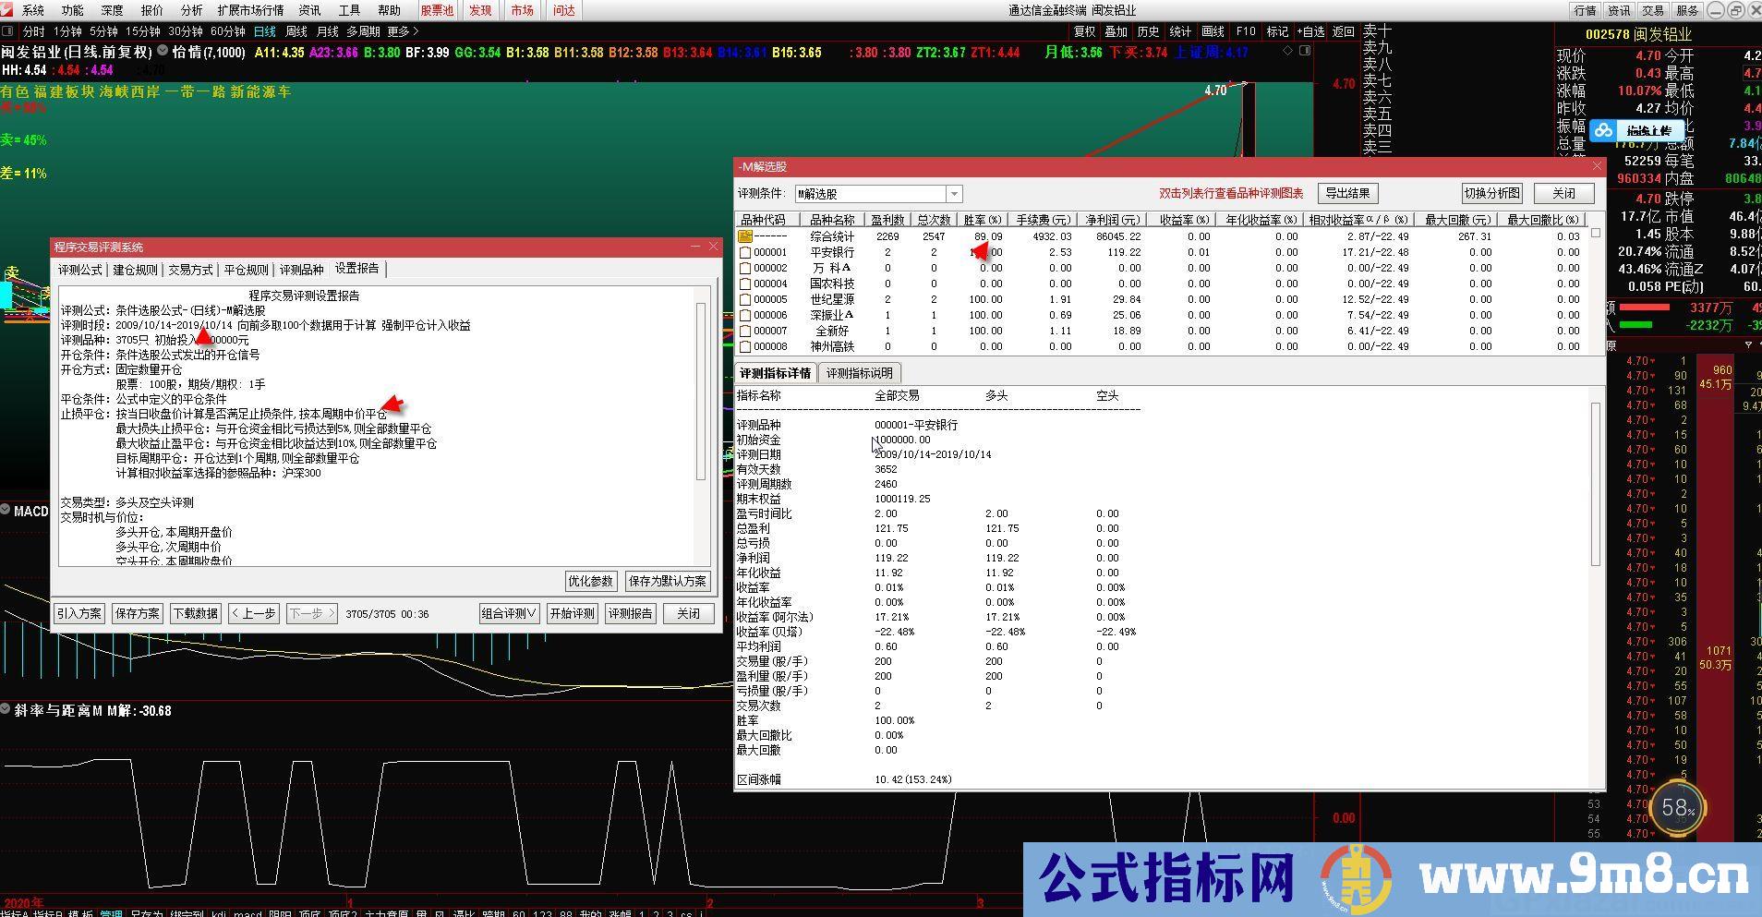Click the 复权 toolbar item
This screenshot has width=1762, height=917.
(x=1084, y=31)
